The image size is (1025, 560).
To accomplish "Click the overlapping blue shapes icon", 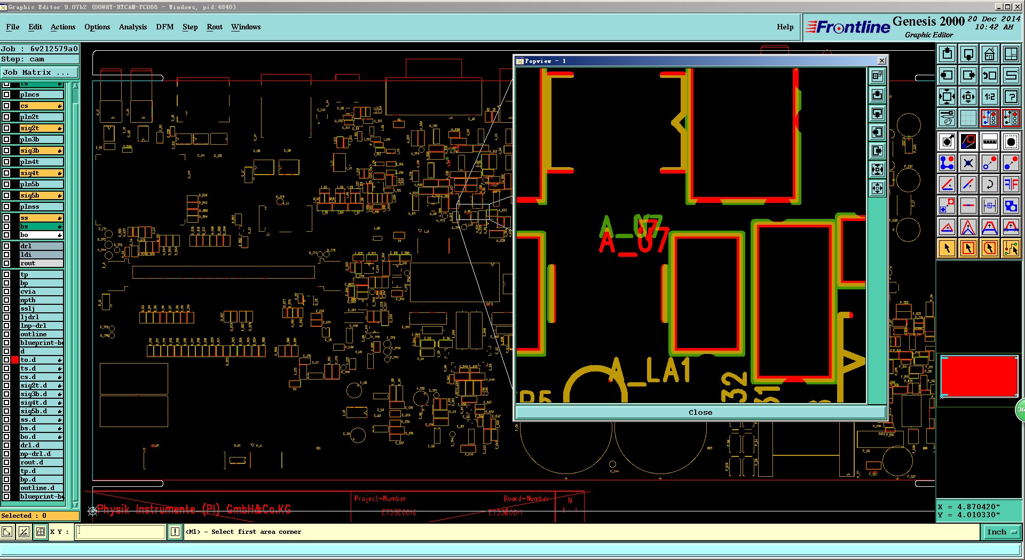I will point(1011,206).
